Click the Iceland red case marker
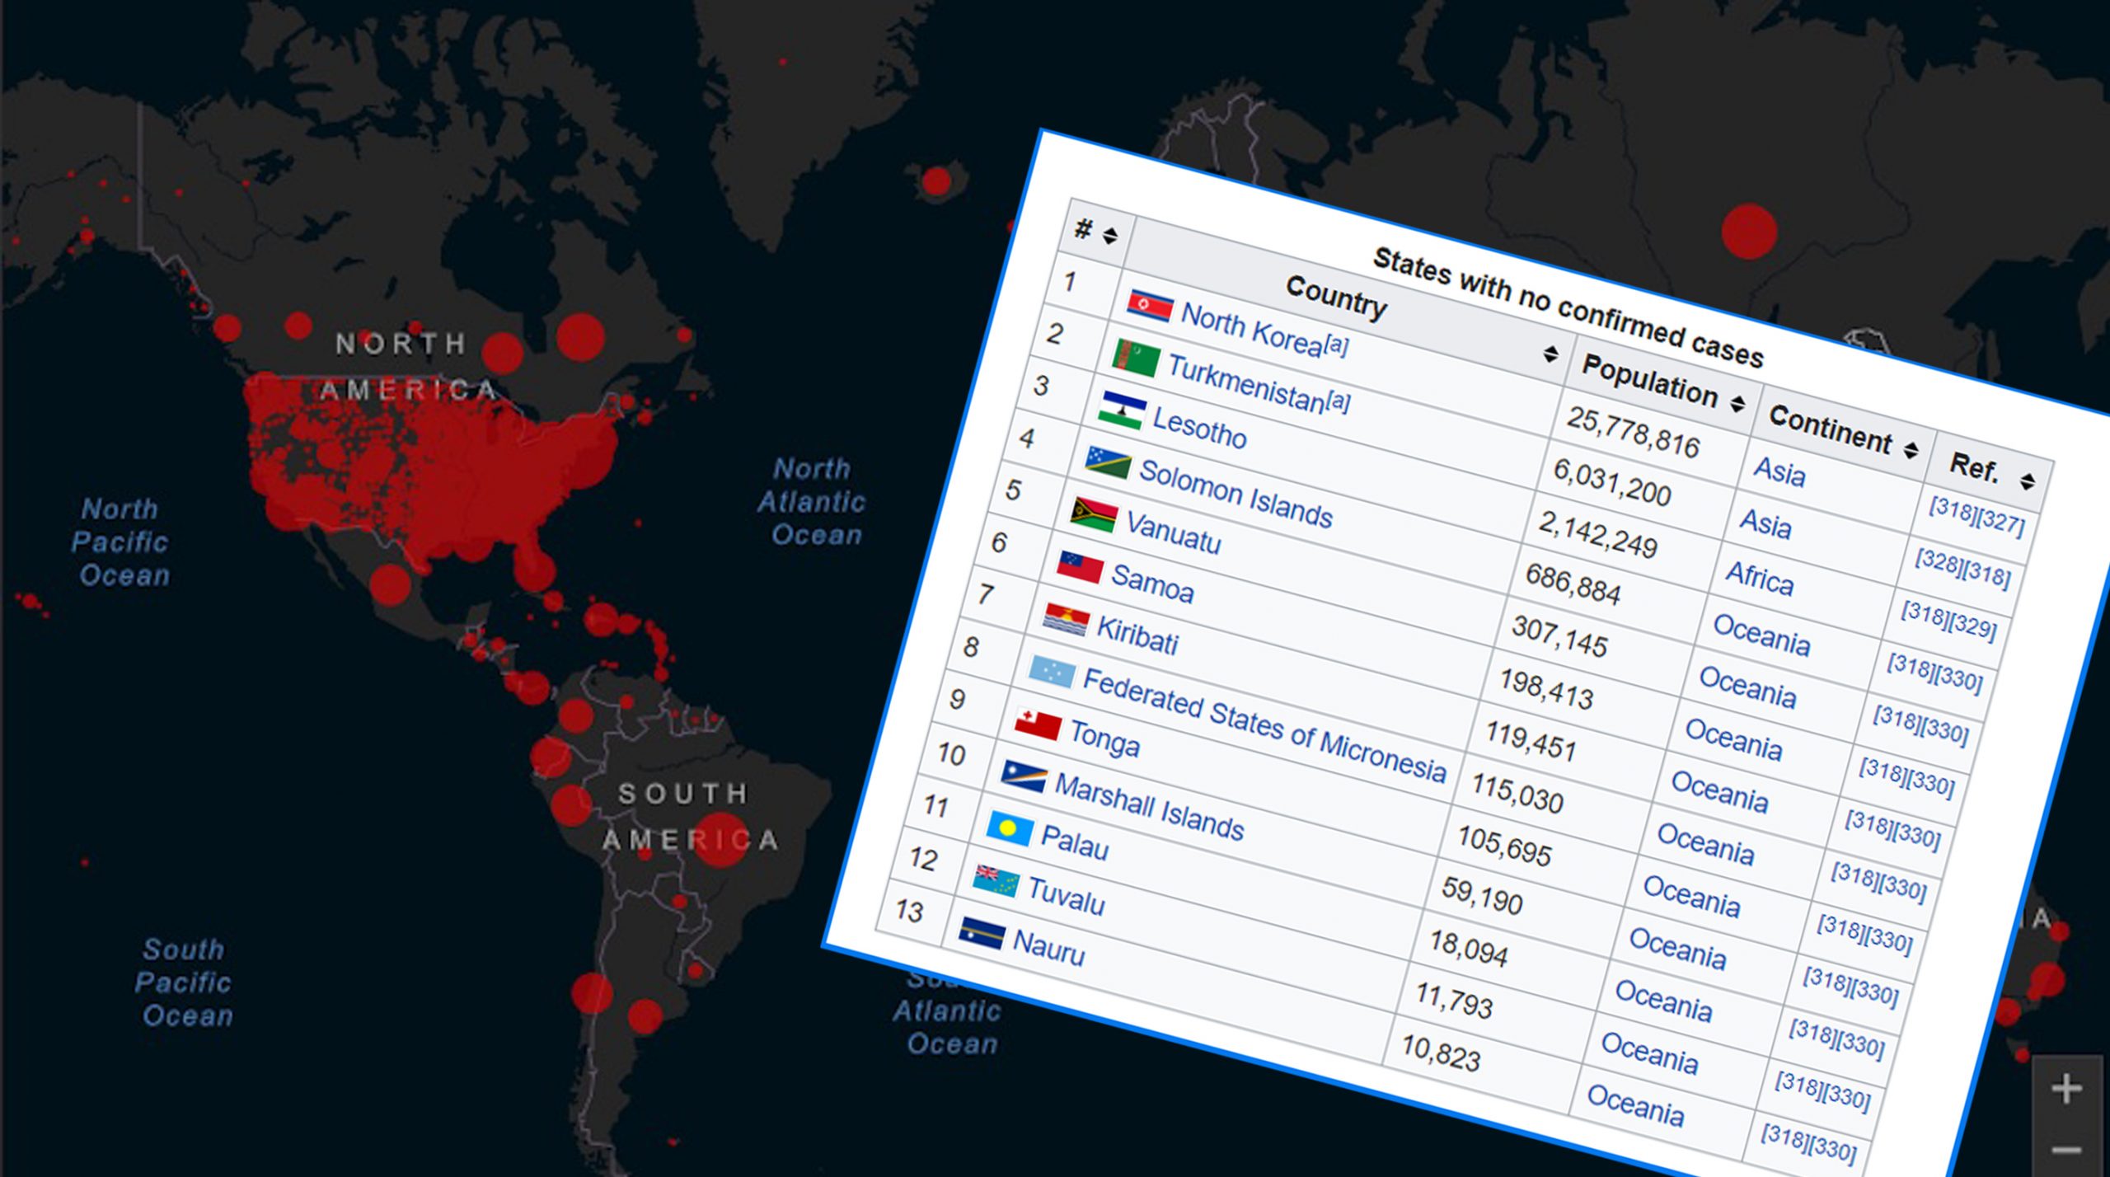This screenshot has height=1177, width=2110. point(936,181)
